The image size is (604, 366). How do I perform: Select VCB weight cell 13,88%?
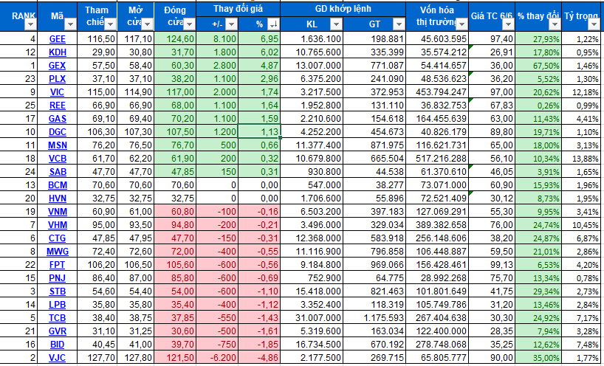coord(583,159)
